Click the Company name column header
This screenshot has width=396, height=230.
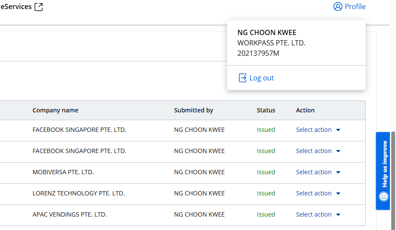pos(55,110)
